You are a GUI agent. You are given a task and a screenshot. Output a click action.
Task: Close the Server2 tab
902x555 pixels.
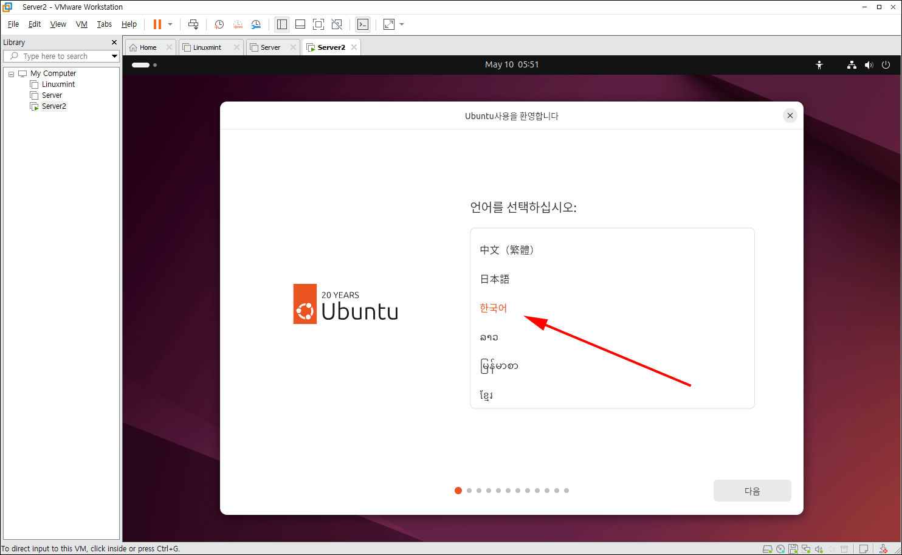tap(354, 47)
